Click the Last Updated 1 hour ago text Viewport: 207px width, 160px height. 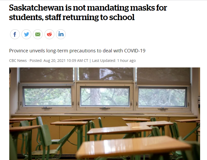point(114,61)
